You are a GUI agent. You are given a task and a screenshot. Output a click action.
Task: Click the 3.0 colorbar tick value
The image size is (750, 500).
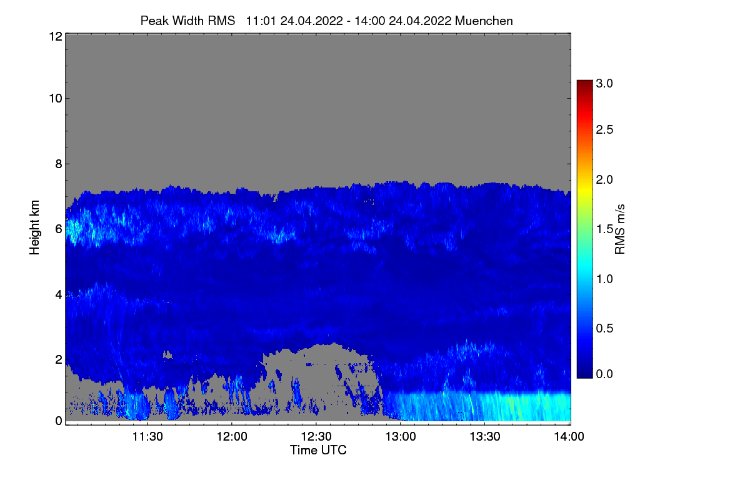click(x=605, y=83)
